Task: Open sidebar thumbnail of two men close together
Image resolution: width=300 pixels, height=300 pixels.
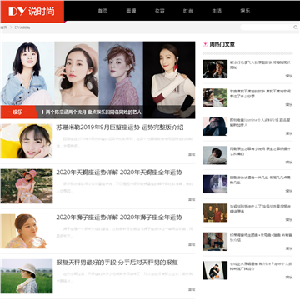Action: (215, 69)
